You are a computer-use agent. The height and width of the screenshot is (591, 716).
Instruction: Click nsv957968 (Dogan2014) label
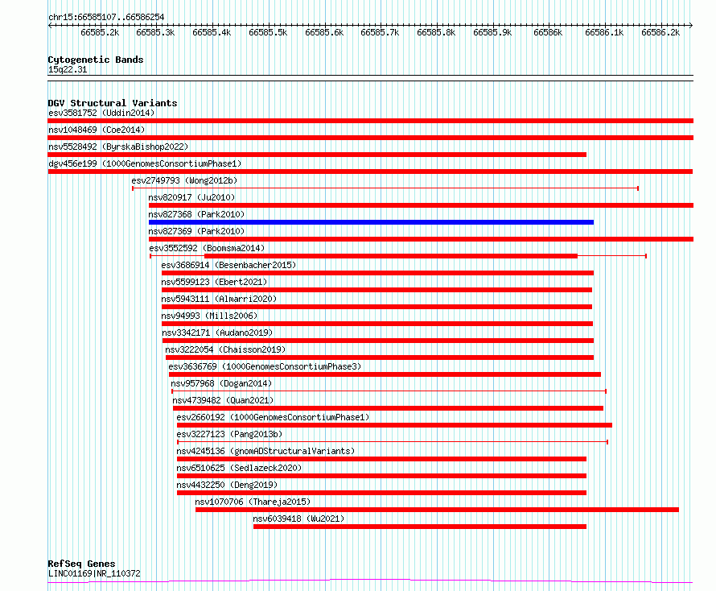pyautogui.click(x=221, y=383)
